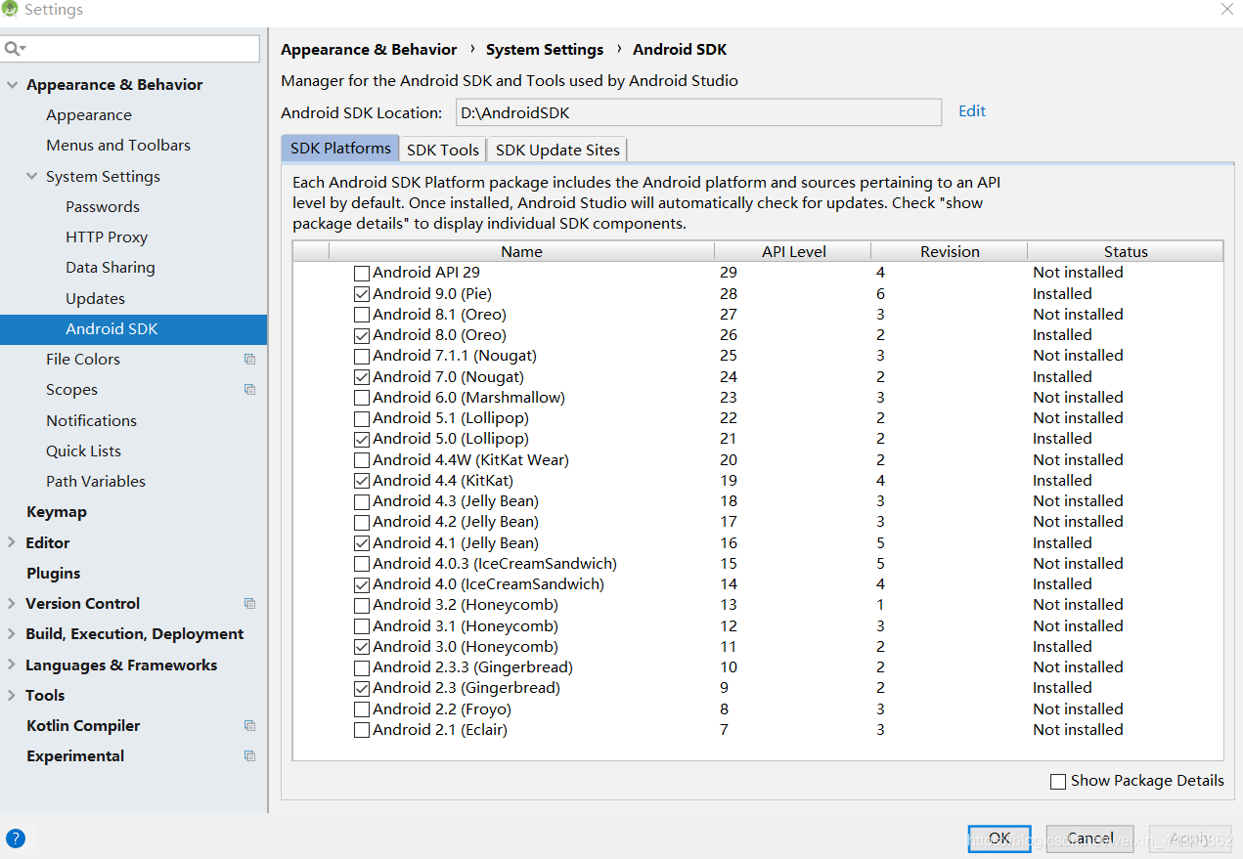Screen dimensions: 1243x859
Task: Check the Android 4.3 (Jelly Bean) checkbox
Action: click(x=362, y=501)
